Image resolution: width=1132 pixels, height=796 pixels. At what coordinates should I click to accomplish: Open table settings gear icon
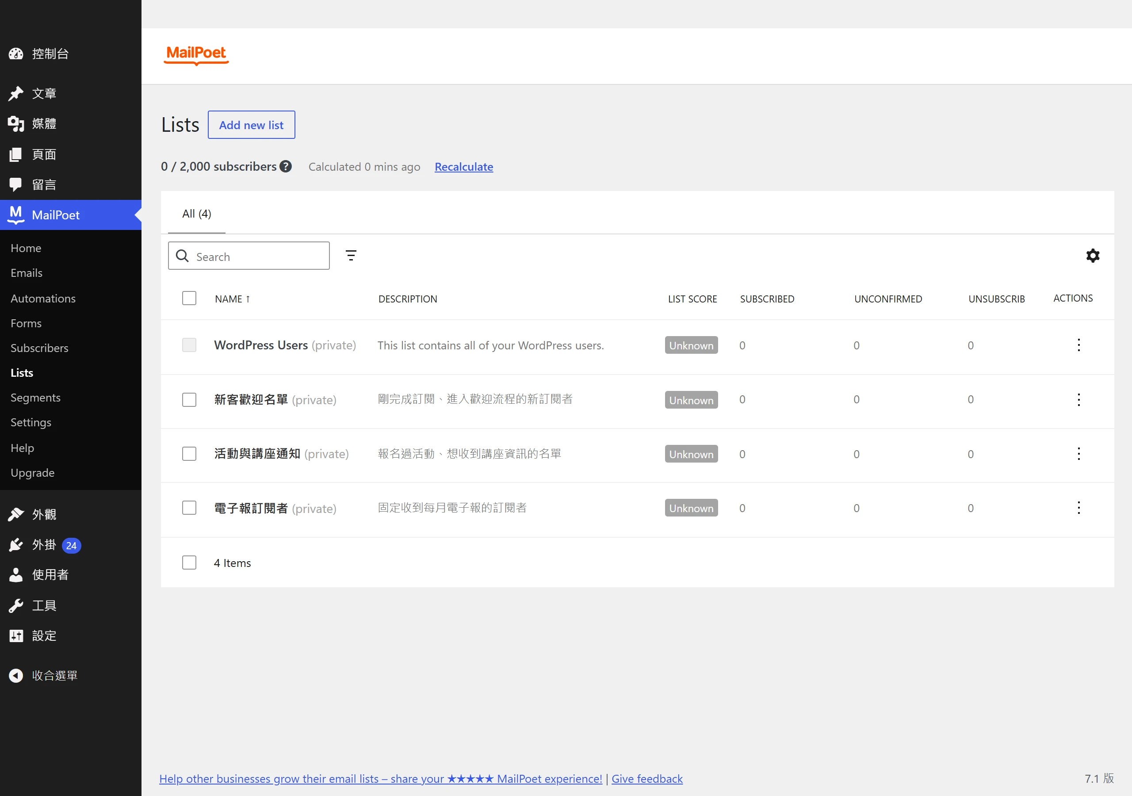[x=1093, y=256]
